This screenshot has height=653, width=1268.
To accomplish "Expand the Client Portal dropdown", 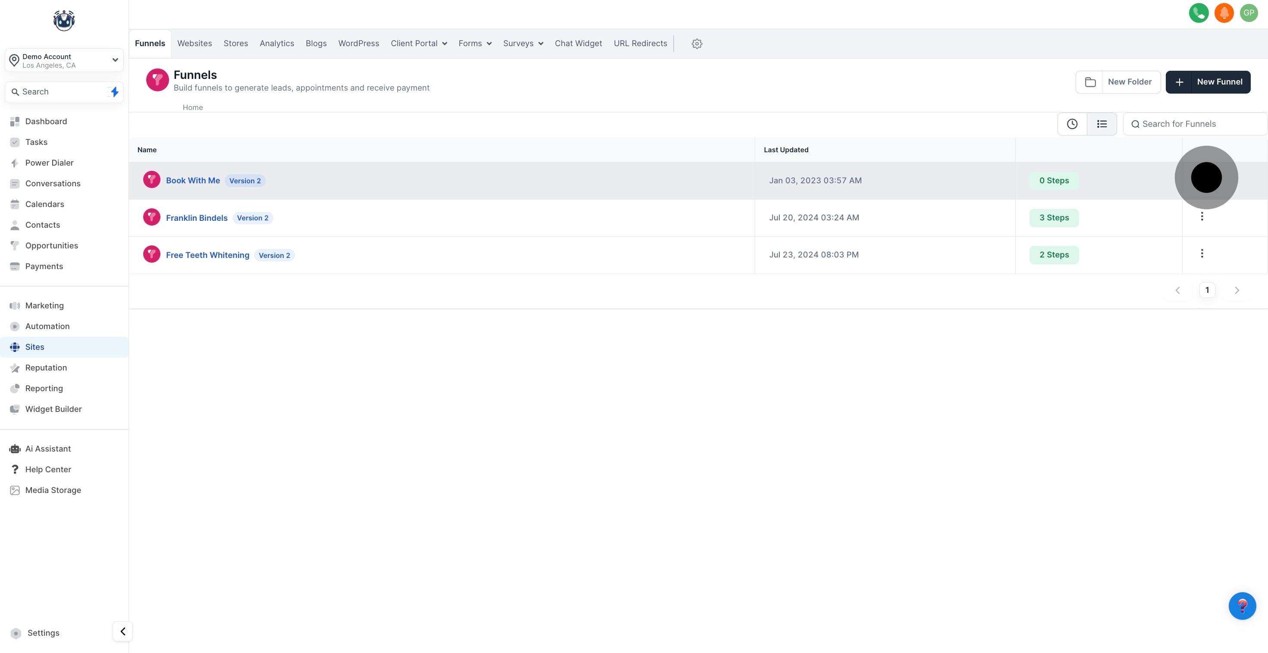I will [x=418, y=44].
